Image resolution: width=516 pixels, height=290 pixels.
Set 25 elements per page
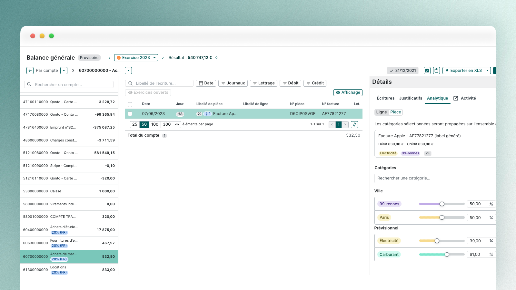pyautogui.click(x=135, y=124)
